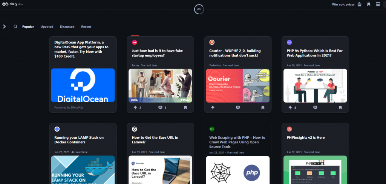Screen dimensions: 386x184
Task: Bookmark the PHP Vs Python post
Action: point(340,107)
